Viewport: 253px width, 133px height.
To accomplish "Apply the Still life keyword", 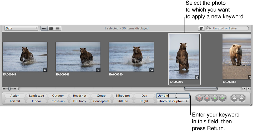I will click(123, 101).
